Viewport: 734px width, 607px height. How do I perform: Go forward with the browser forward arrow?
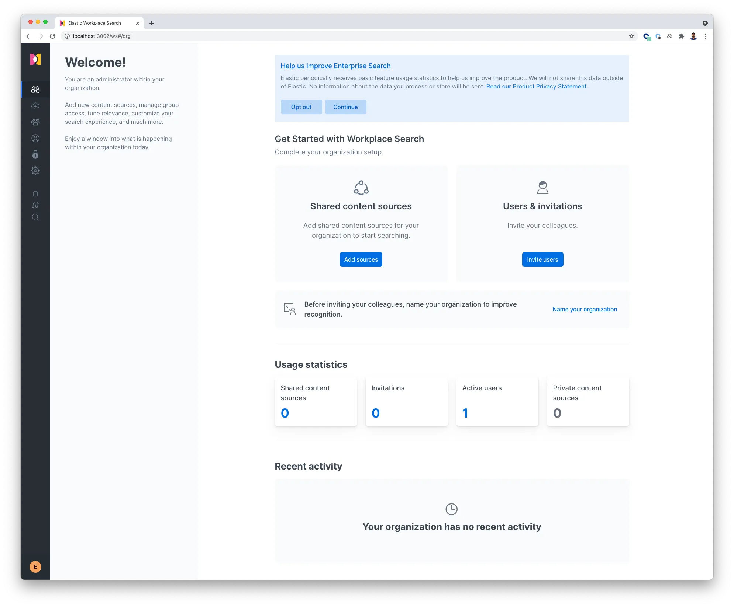click(41, 36)
